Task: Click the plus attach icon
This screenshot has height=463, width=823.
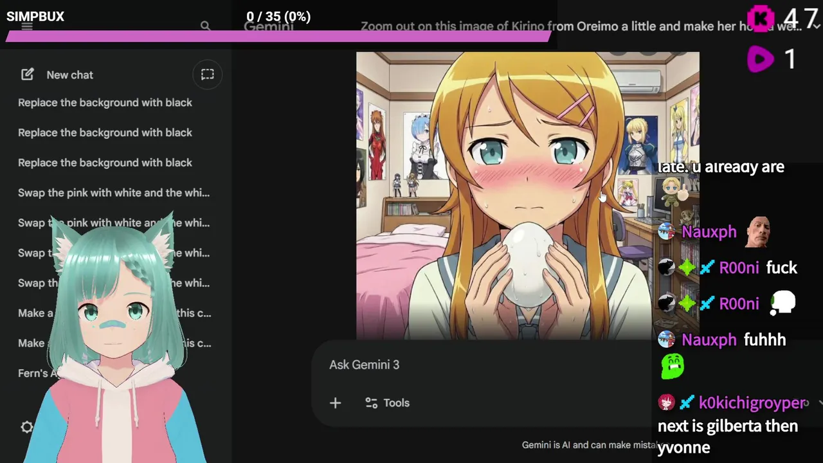Action: pyautogui.click(x=335, y=403)
